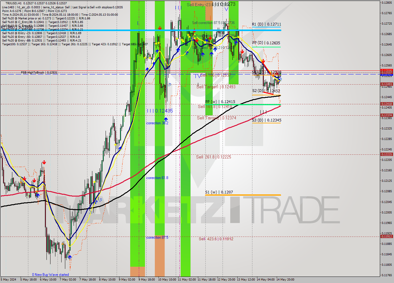Image resolution: width=394 pixels, height=283 pixels.
Task: Select the 0.11765 price axis label
Action: (x=387, y=275)
